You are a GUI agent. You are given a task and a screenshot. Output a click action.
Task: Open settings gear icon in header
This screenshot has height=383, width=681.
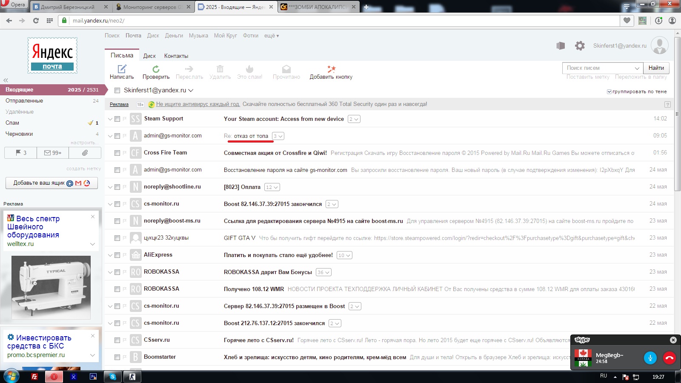tap(580, 46)
